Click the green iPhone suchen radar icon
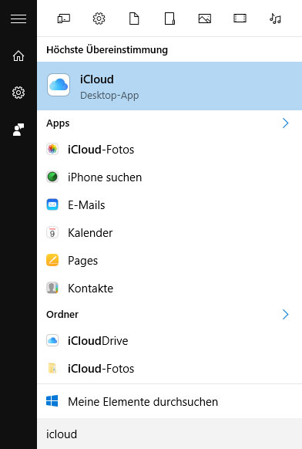 [x=52, y=177]
